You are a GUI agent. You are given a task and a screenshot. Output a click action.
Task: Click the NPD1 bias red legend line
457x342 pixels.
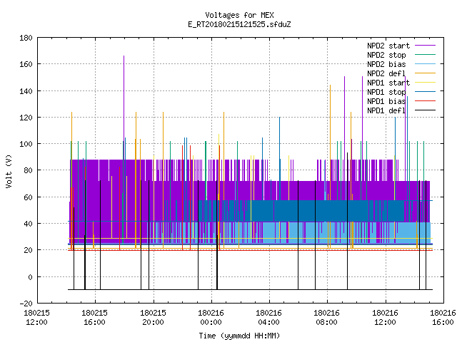[425, 101]
